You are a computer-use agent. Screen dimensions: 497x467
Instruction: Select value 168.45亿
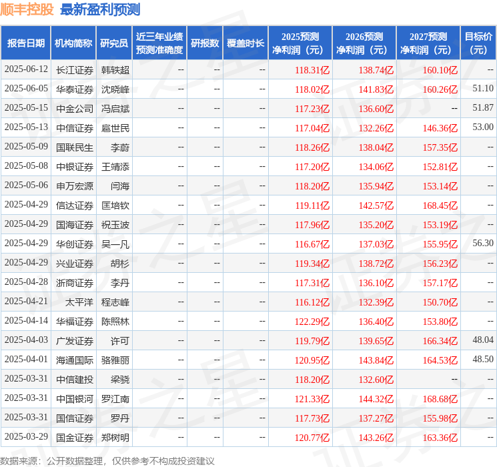coord(440,205)
